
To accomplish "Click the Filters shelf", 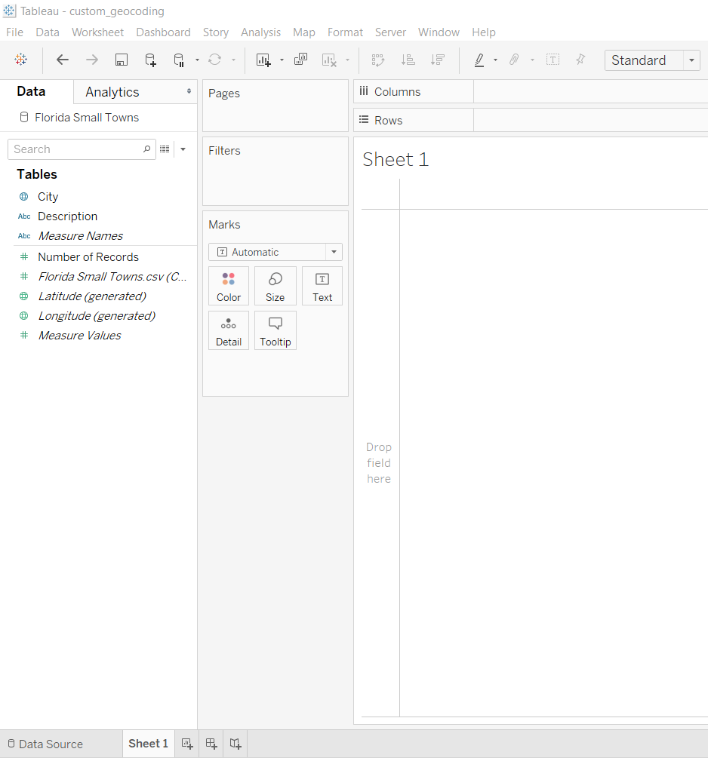I will pyautogui.click(x=276, y=171).
